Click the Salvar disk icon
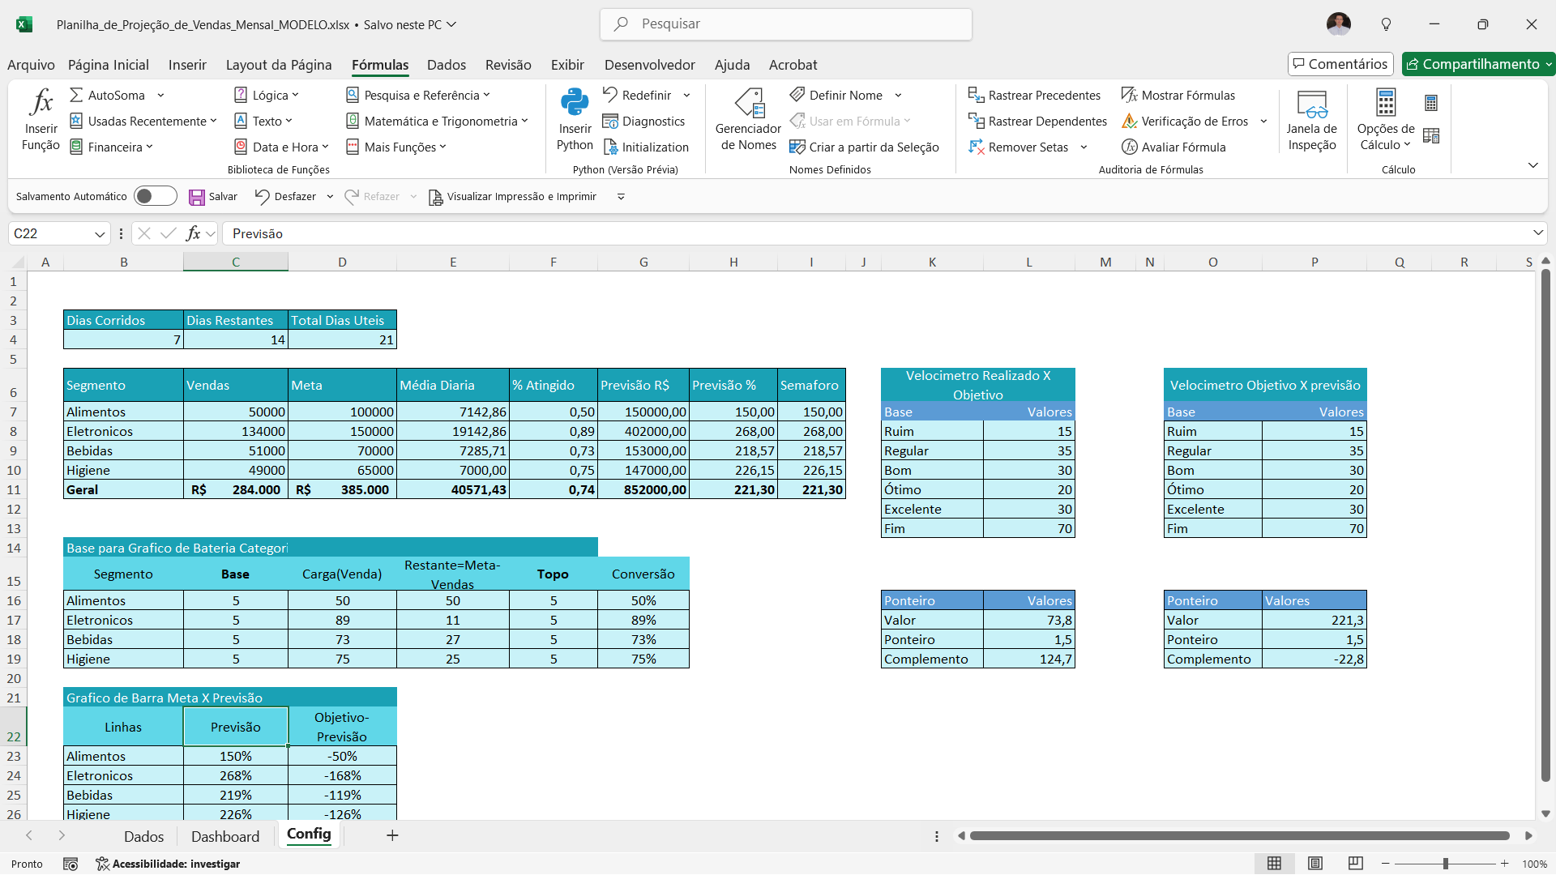1556x875 pixels. click(197, 197)
